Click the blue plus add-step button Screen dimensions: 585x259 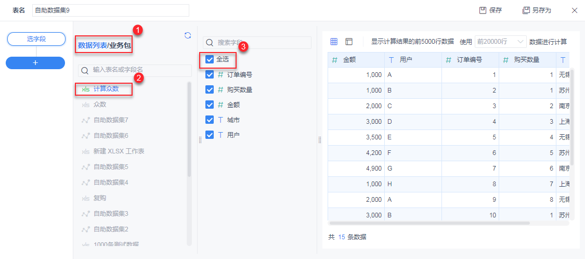click(35, 62)
